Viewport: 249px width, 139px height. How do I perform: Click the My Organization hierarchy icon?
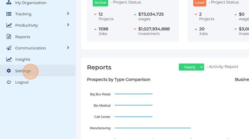point(9,3)
